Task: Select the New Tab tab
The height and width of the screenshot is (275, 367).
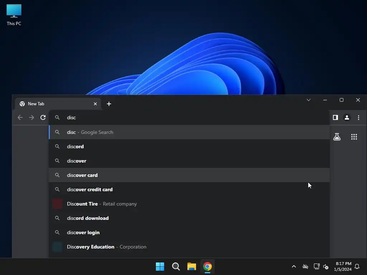Action: 58,104
